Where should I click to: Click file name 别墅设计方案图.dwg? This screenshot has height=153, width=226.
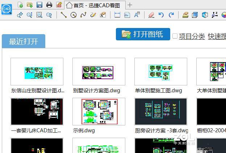pyautogui.click(x=96, y=90)
